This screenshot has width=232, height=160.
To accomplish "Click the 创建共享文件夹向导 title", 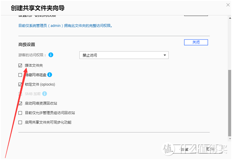I will [x=38, y=8].
